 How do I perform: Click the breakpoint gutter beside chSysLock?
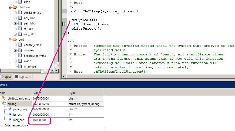pyautogui.click(x=65, y=20)
